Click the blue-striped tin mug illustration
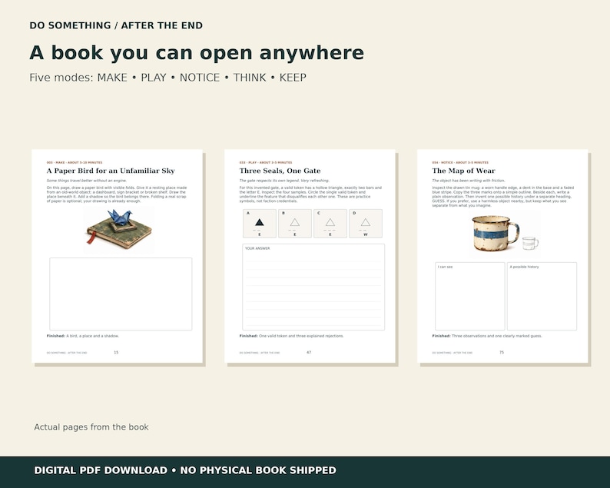The height and width of the screenshot is (488, 610). click(x=496, y=233)
